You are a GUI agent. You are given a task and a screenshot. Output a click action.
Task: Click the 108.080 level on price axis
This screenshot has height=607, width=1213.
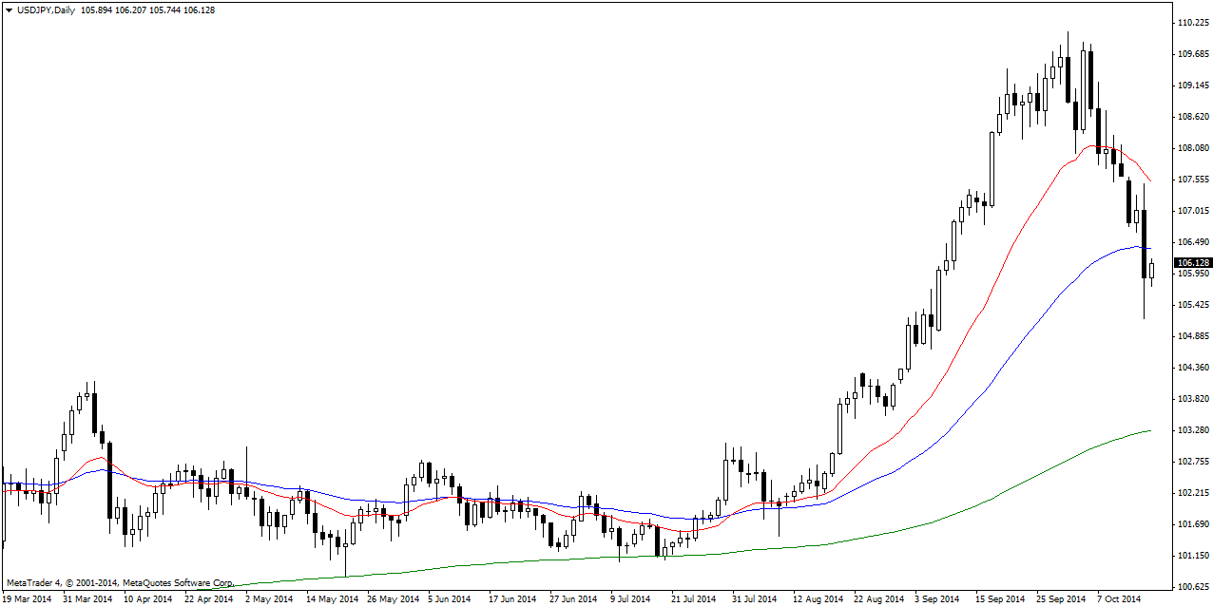(1192, 148)
